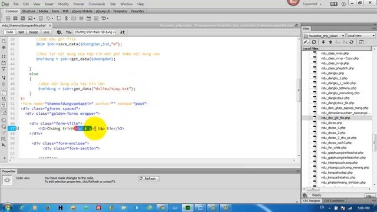Viewport: 377px width, 212px height.
Task: Open the Site menu
Action: [x=113, y=4]
